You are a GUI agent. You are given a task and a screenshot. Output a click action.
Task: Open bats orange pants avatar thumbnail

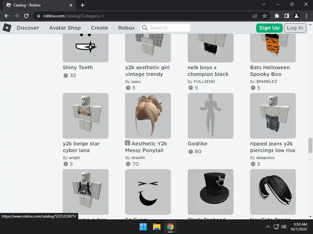pyautogui.click(x=273, y=48)
